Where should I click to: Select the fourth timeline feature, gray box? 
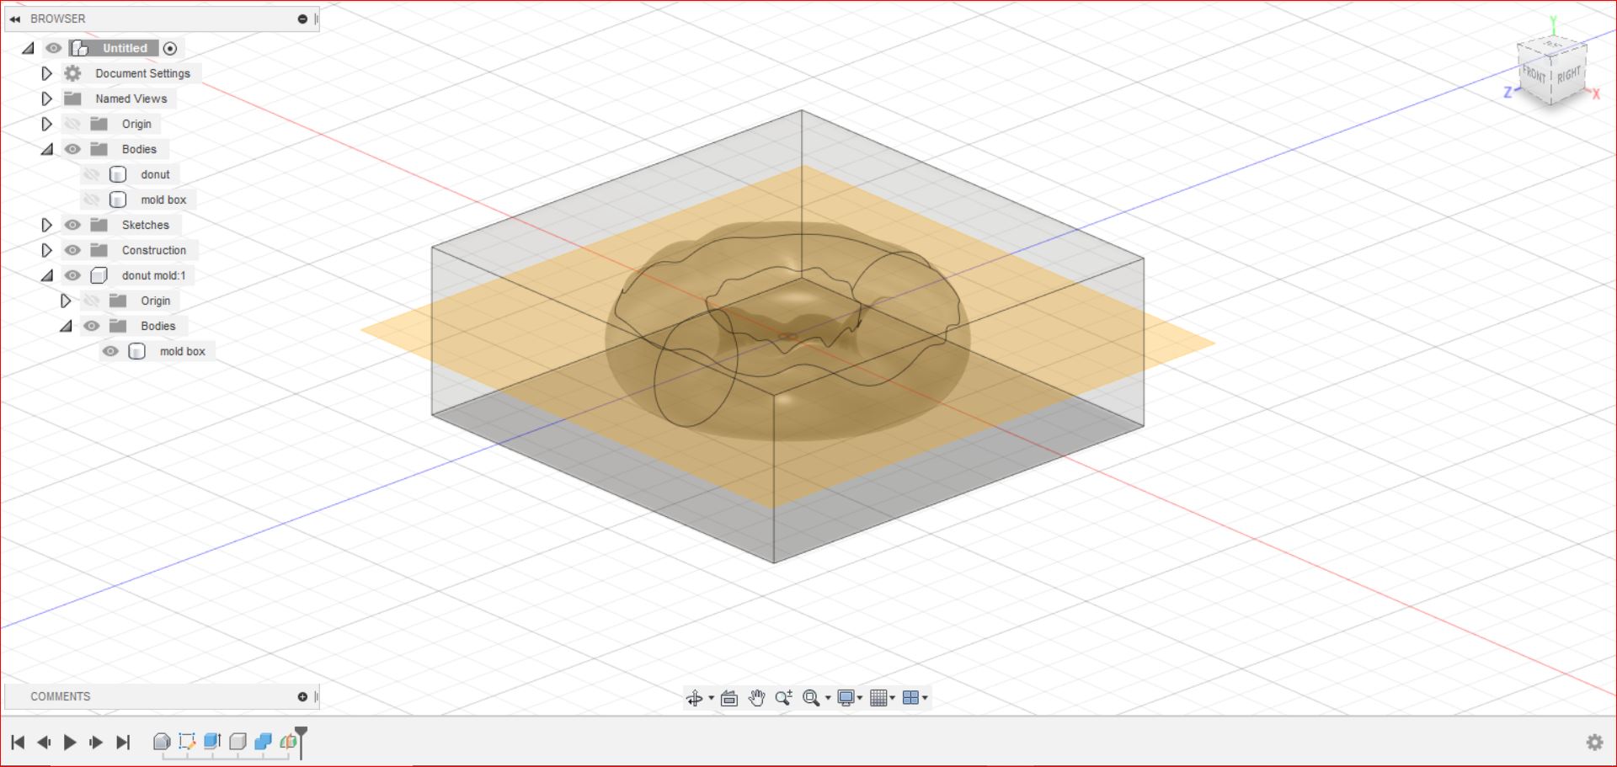coord(237,741)
